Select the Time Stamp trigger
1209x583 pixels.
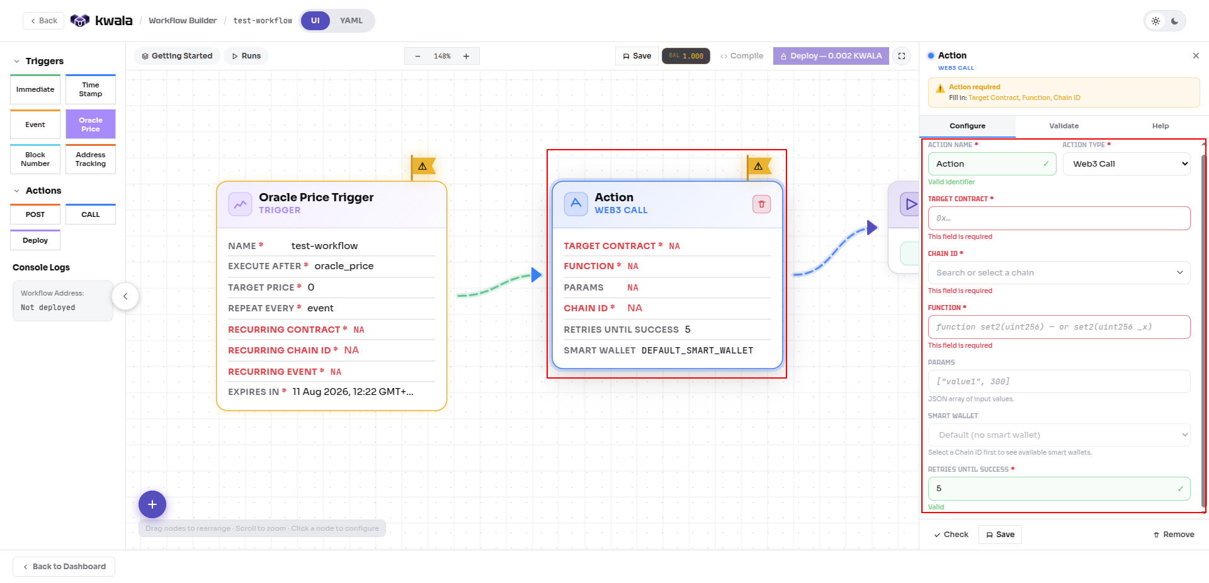91,89
